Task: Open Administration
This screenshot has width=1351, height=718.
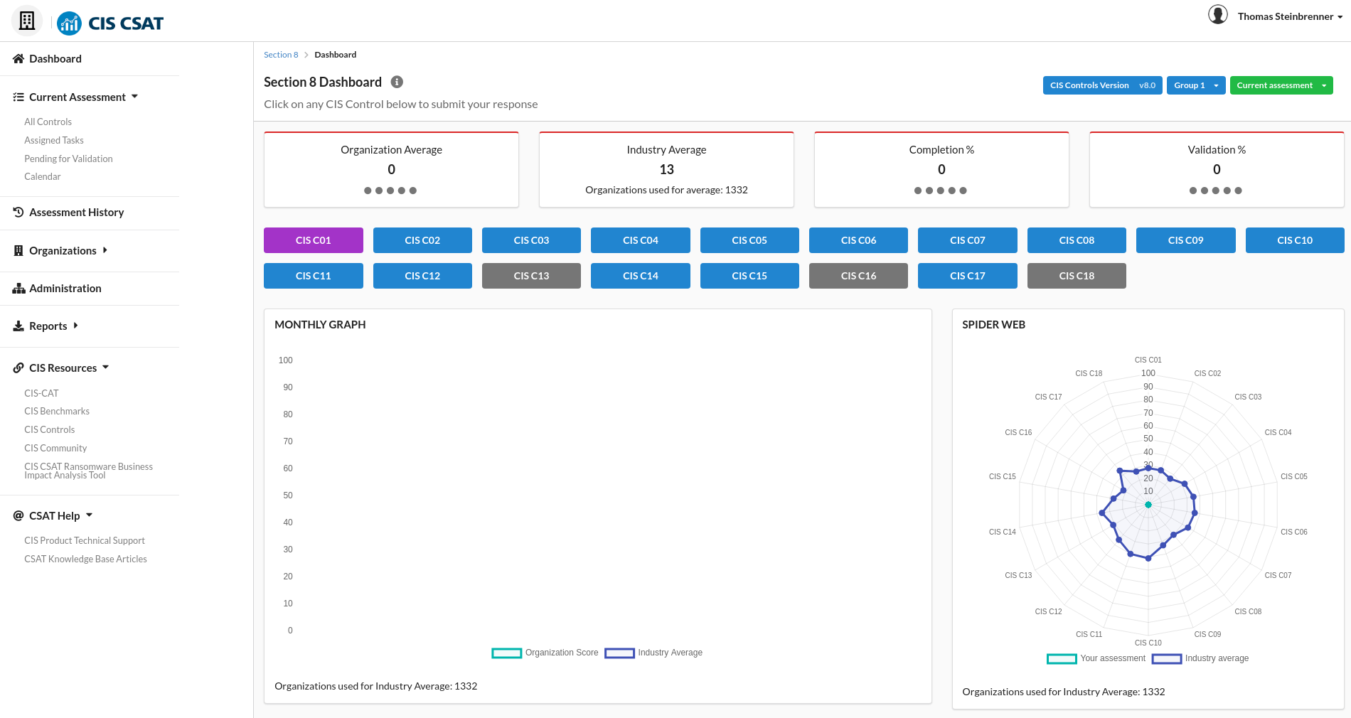Action: (x=65, y=289)
